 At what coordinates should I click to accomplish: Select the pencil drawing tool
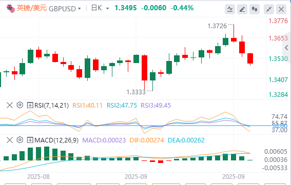(242, 9)
